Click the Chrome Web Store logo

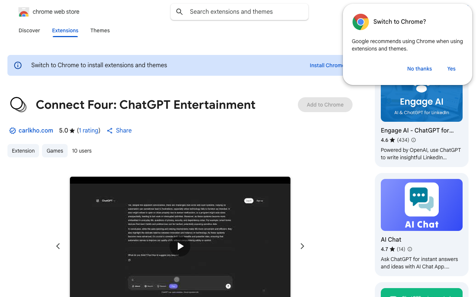[x=24, y=12]
